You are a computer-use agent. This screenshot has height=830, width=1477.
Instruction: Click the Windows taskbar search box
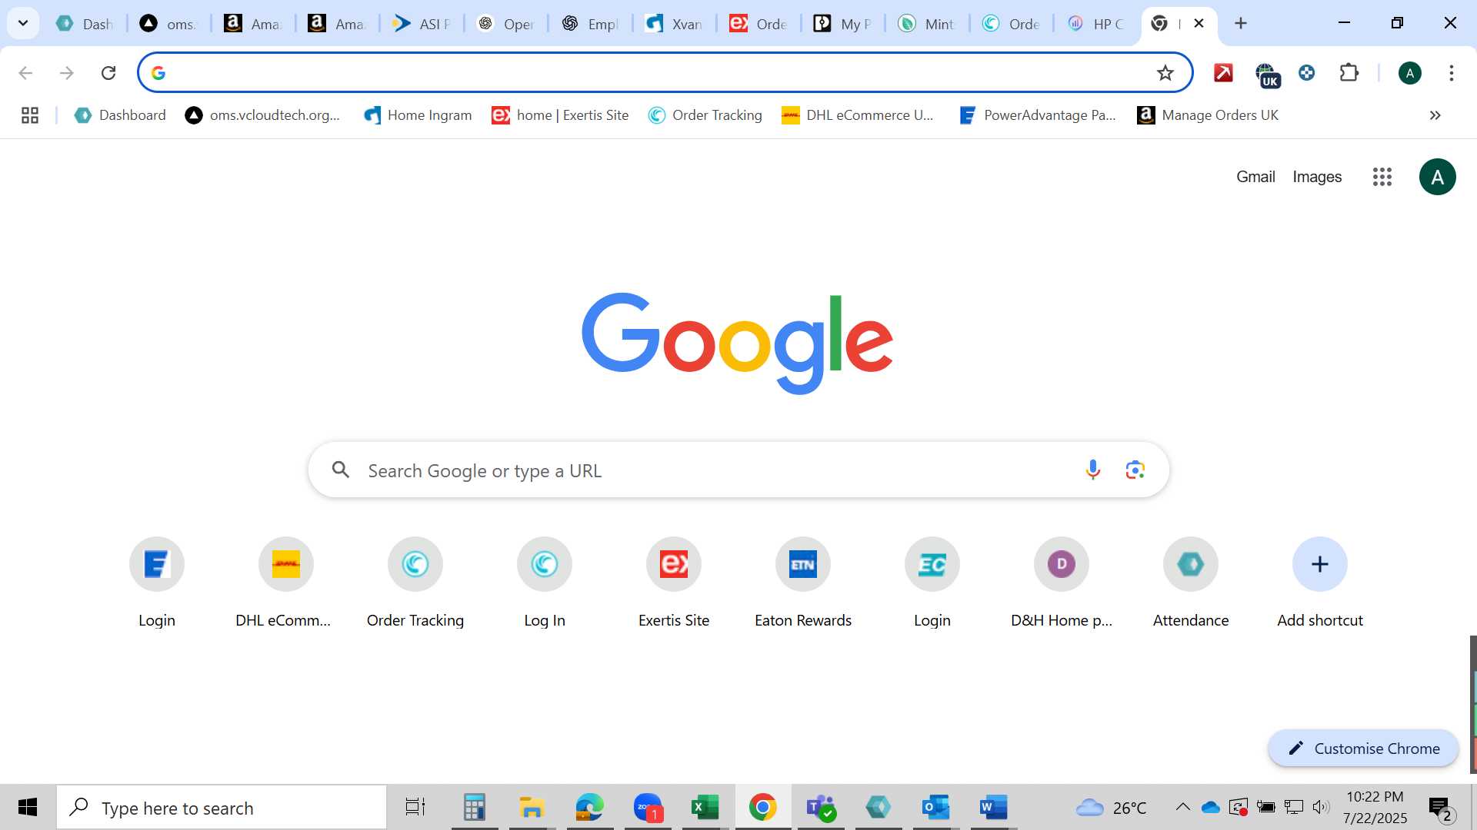(x=222, y=808)
